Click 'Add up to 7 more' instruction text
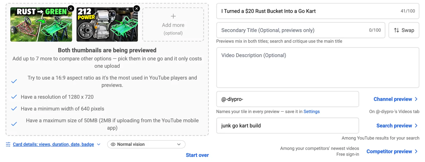The image size is (425, 162). click(x=107, y=62)
